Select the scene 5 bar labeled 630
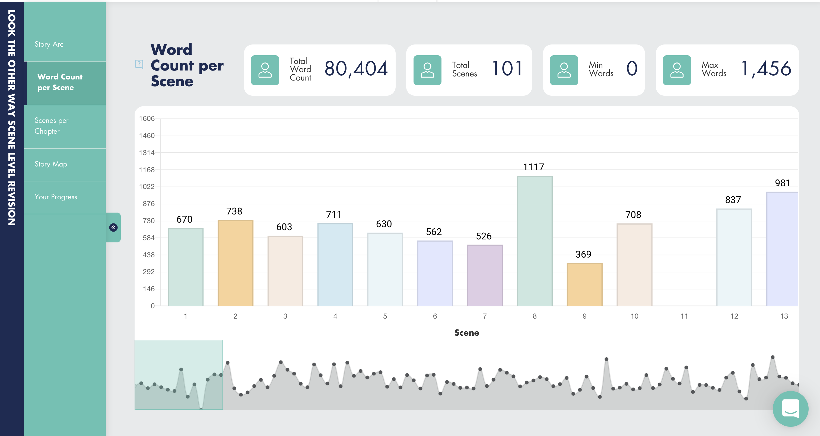 click(x=385, y=269)
